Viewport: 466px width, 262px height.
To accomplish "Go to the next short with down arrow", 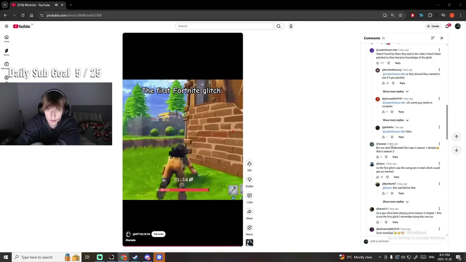I will point(456,150).
